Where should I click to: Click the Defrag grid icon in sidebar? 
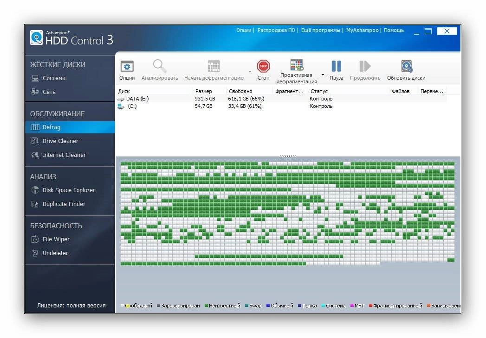point(35,127)
